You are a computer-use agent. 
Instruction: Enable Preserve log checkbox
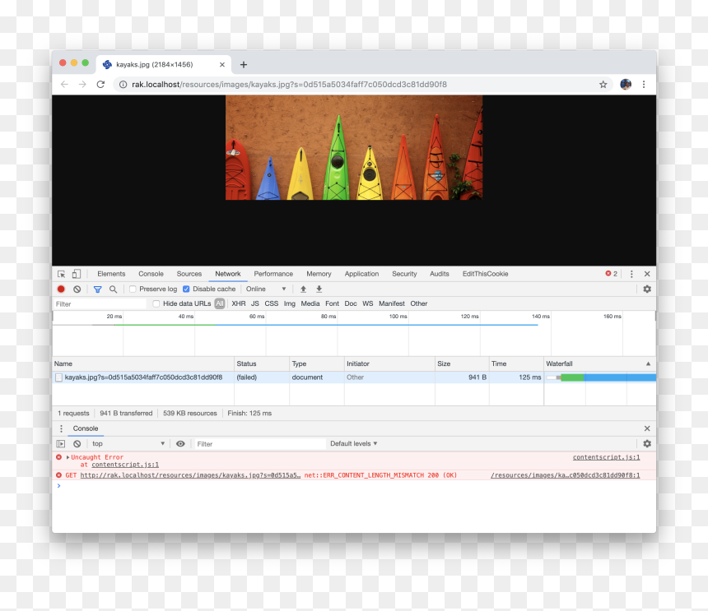coord(133,289)
